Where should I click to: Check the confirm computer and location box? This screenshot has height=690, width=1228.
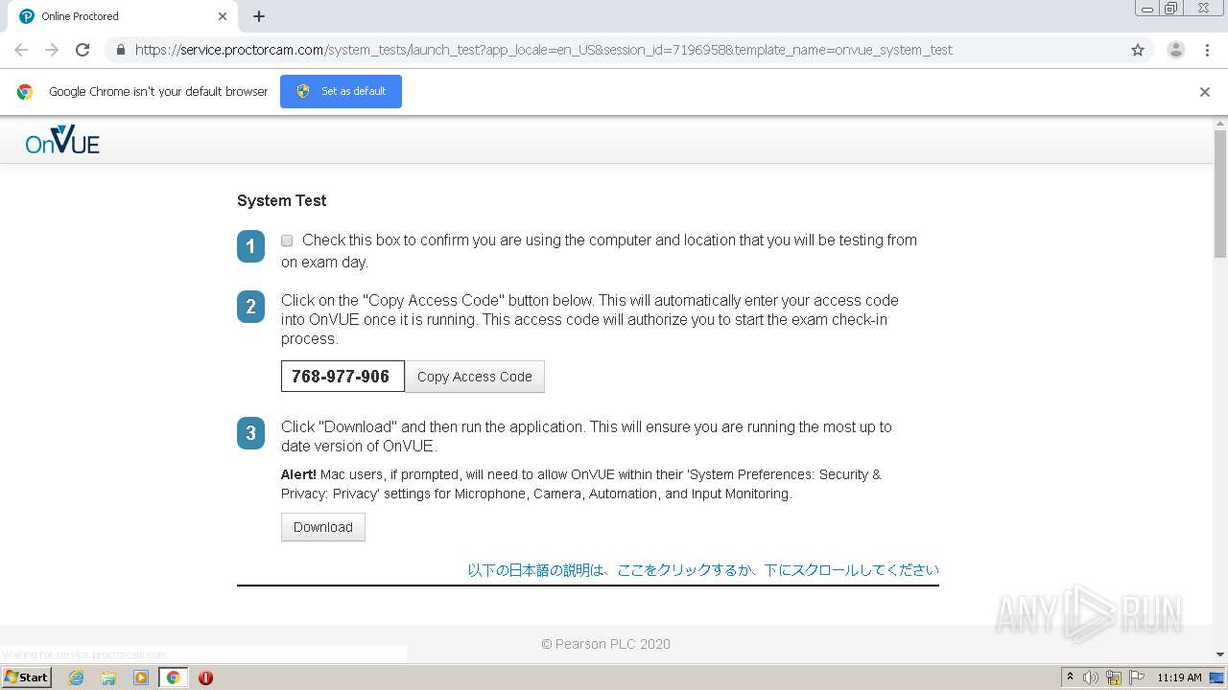tap(287, 241)
